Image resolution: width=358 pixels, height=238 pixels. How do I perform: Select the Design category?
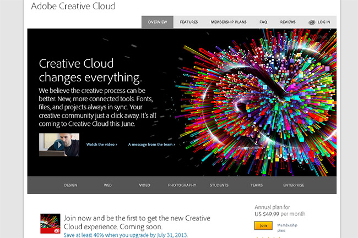70,185
